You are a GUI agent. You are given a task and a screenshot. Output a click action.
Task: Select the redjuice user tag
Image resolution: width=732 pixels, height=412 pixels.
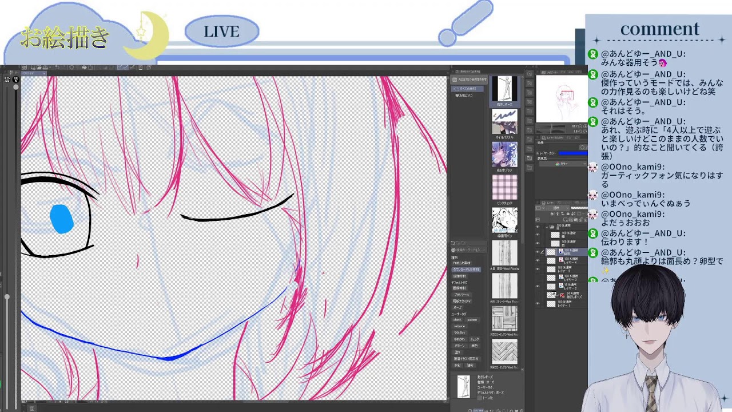pyautogui.click(x=459, y=326)
